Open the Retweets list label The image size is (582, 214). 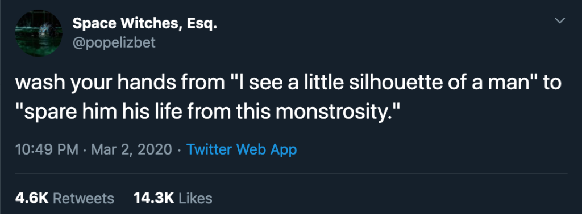(84, 198)
